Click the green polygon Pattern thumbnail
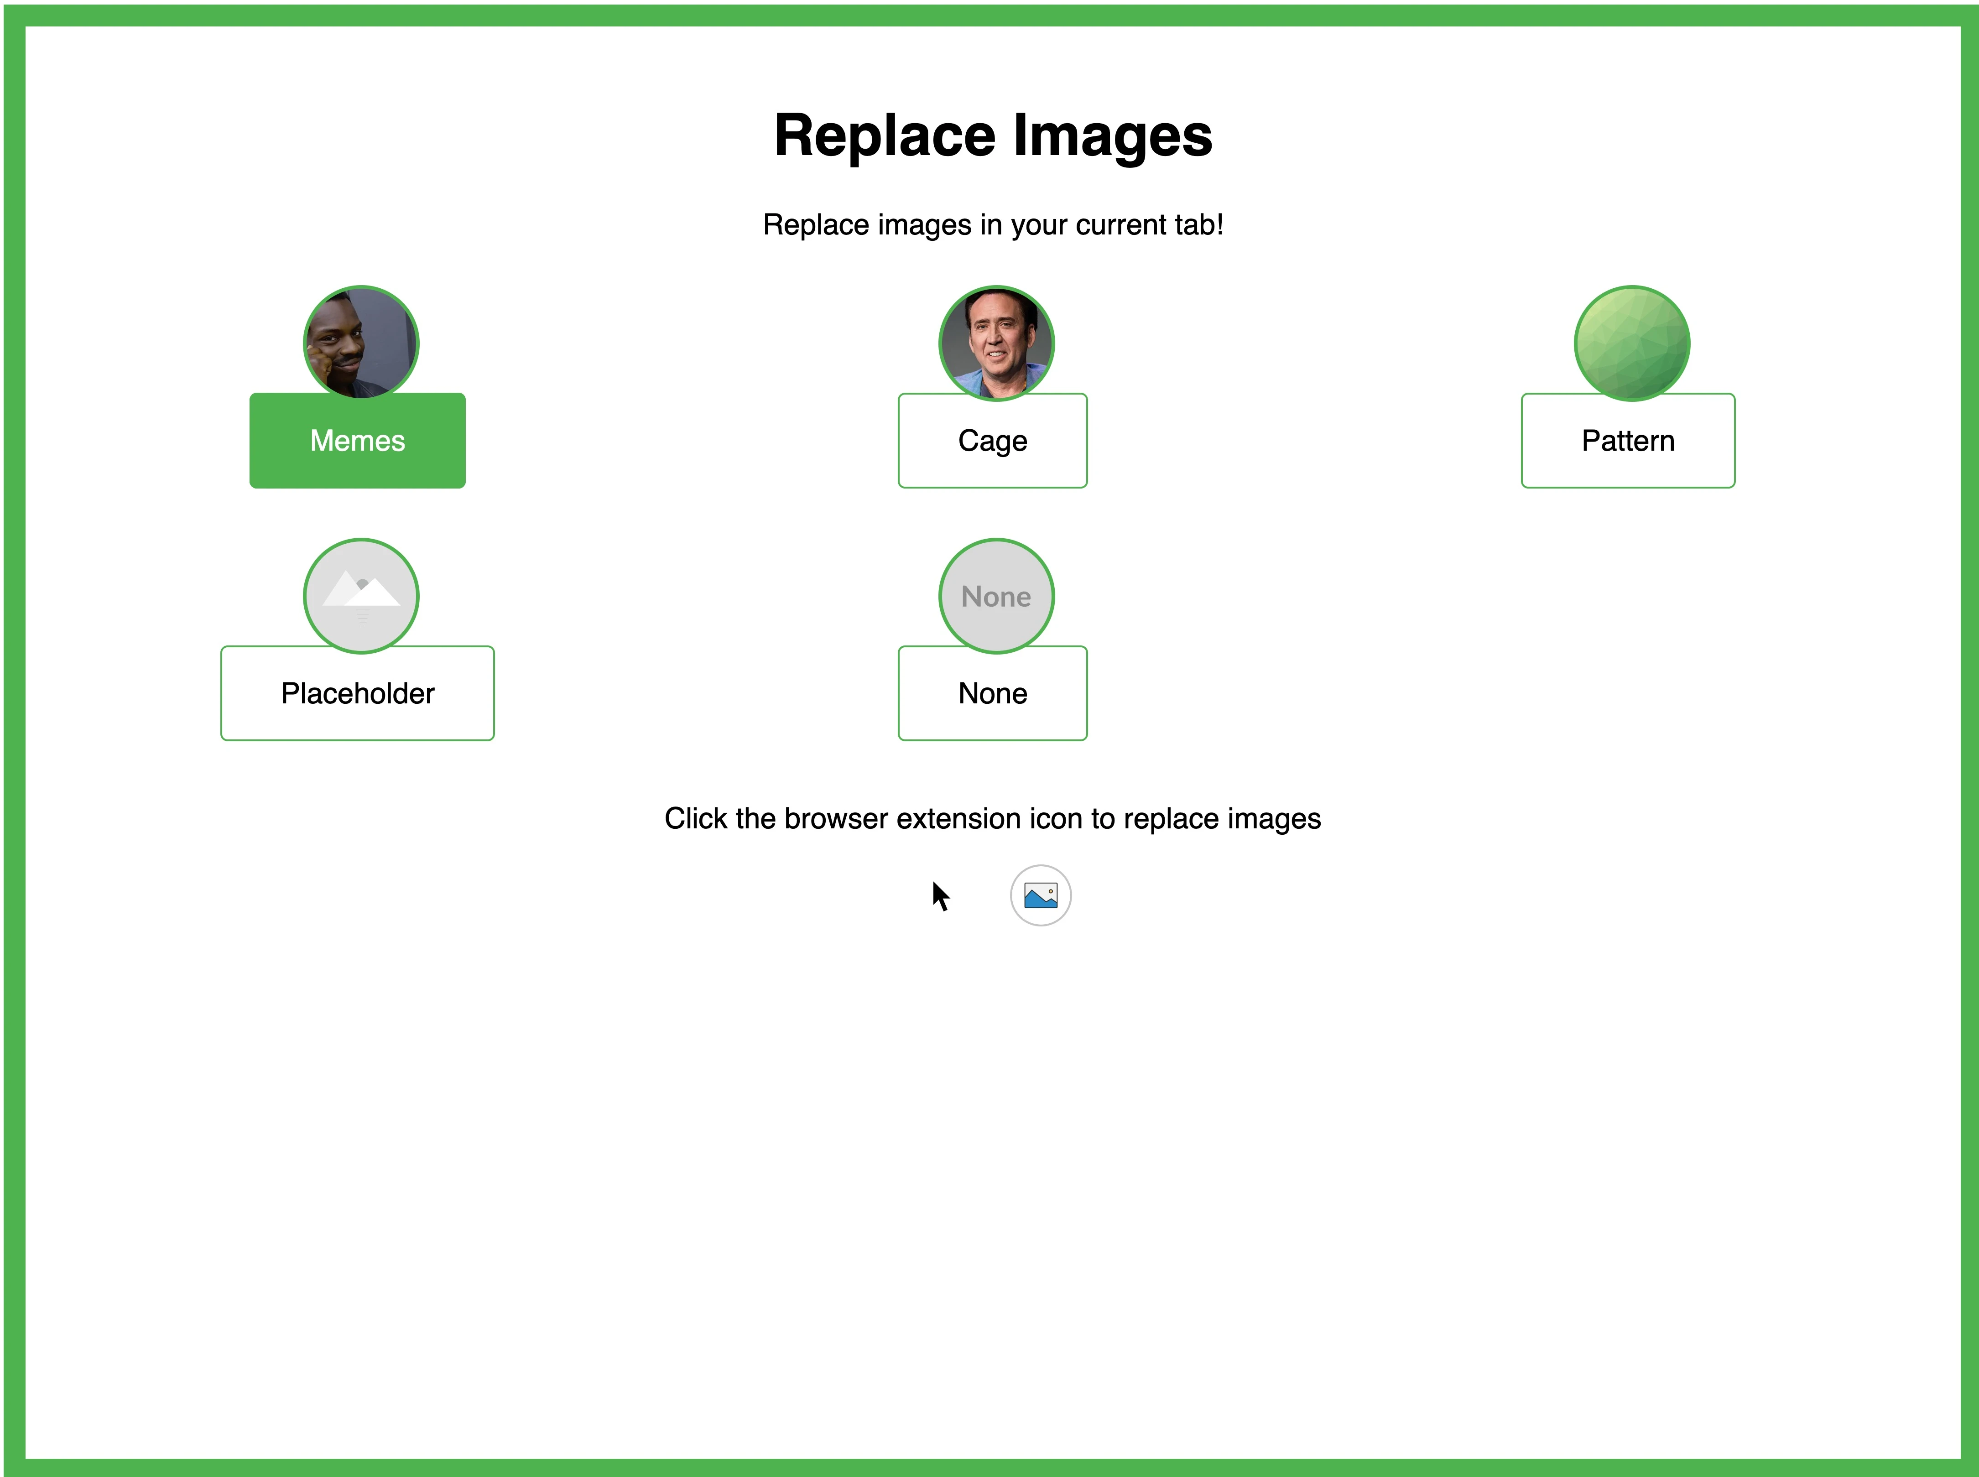This screenshot has height=1477, width=1979. (1630, 343)
